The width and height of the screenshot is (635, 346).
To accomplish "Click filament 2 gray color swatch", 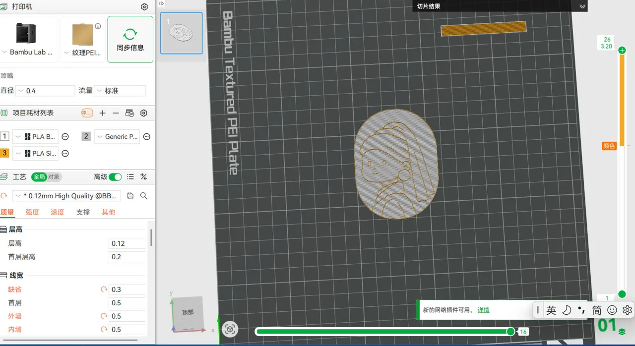I will point(86,137).
